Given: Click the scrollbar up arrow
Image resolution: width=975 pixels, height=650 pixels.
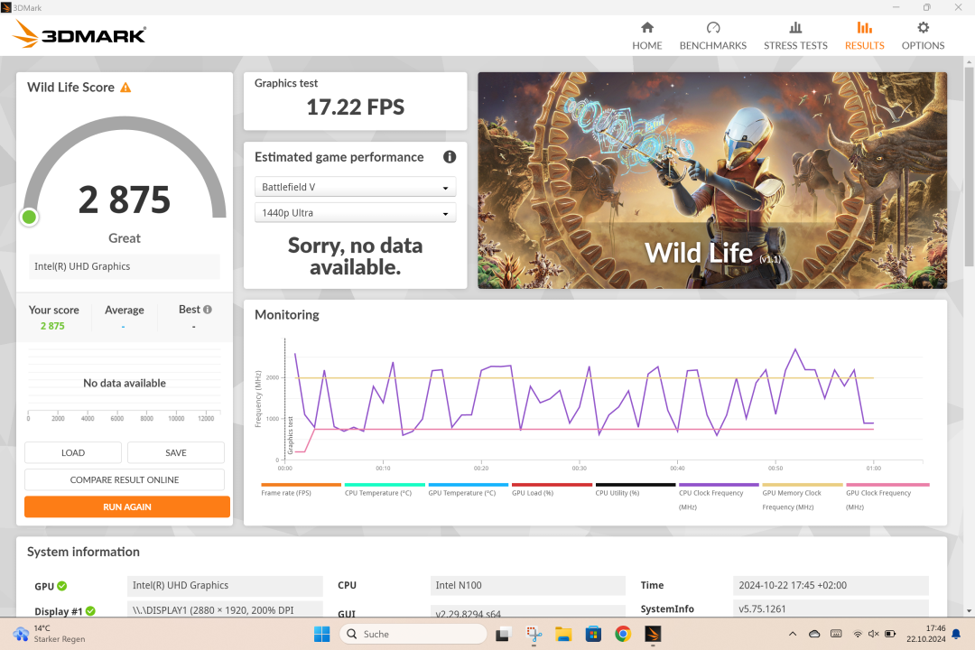Looking at the screenshot, I should pyautogui.click(x=969, y=62).
